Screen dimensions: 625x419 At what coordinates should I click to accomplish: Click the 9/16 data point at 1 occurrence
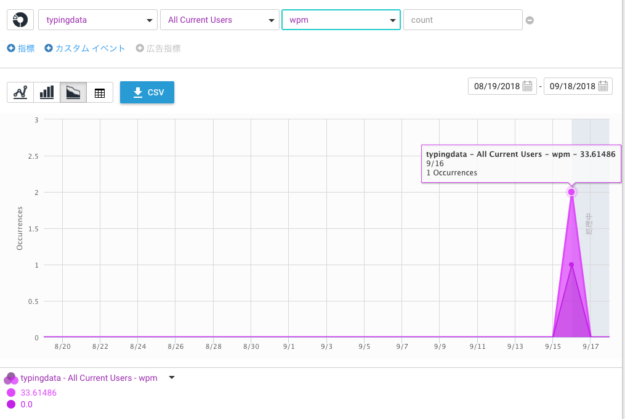tap(571, 265)
